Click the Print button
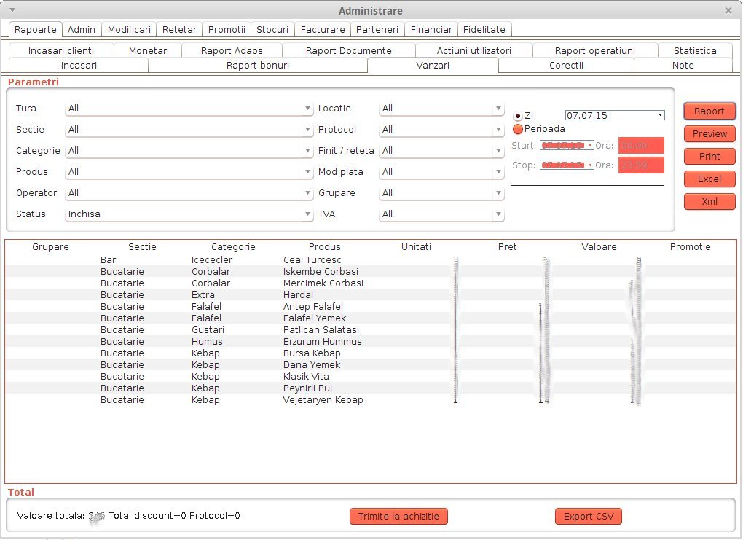The height and width of the screenshot is (540, 743). pos(709,157)
